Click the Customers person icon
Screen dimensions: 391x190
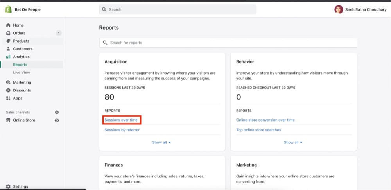pyautogui.click(x=8, y=49)
